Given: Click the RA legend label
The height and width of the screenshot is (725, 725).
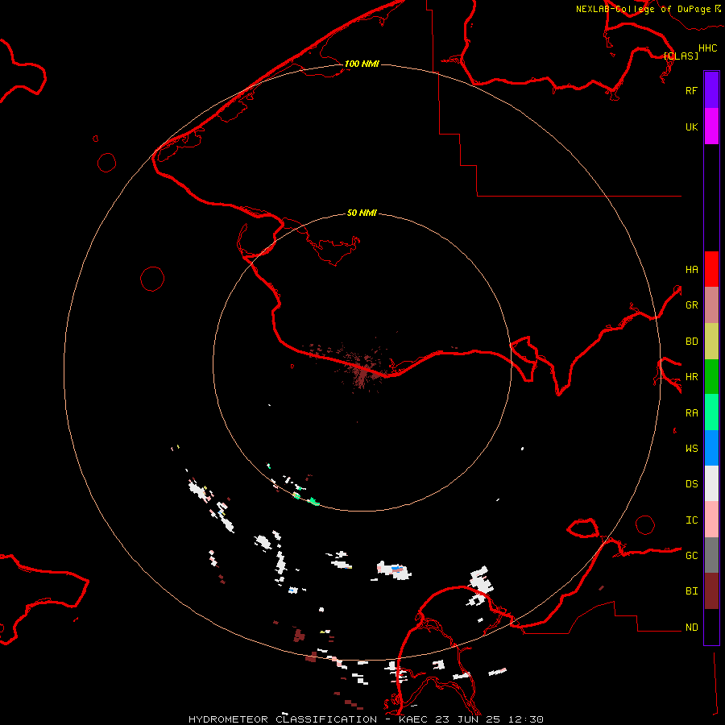Looking at the screenshot, I should click(x=691, y=412).
